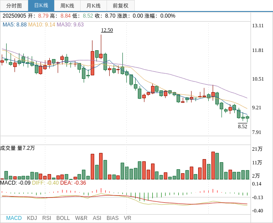Viewport: 273px width, 223px height.
Task: Show the RSI indicator
Action: point(47,218)
